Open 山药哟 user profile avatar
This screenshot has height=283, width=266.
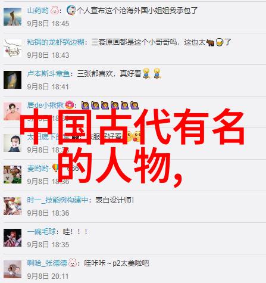point(12,17)
